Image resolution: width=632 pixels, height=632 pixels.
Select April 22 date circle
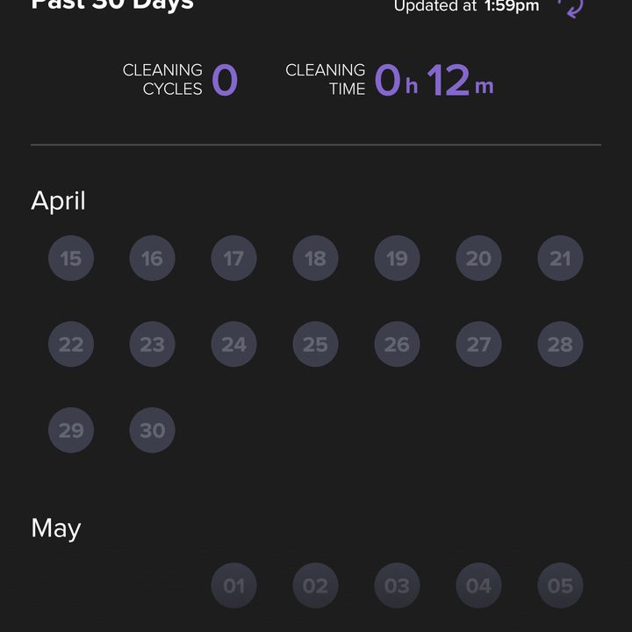click(71, 344)
